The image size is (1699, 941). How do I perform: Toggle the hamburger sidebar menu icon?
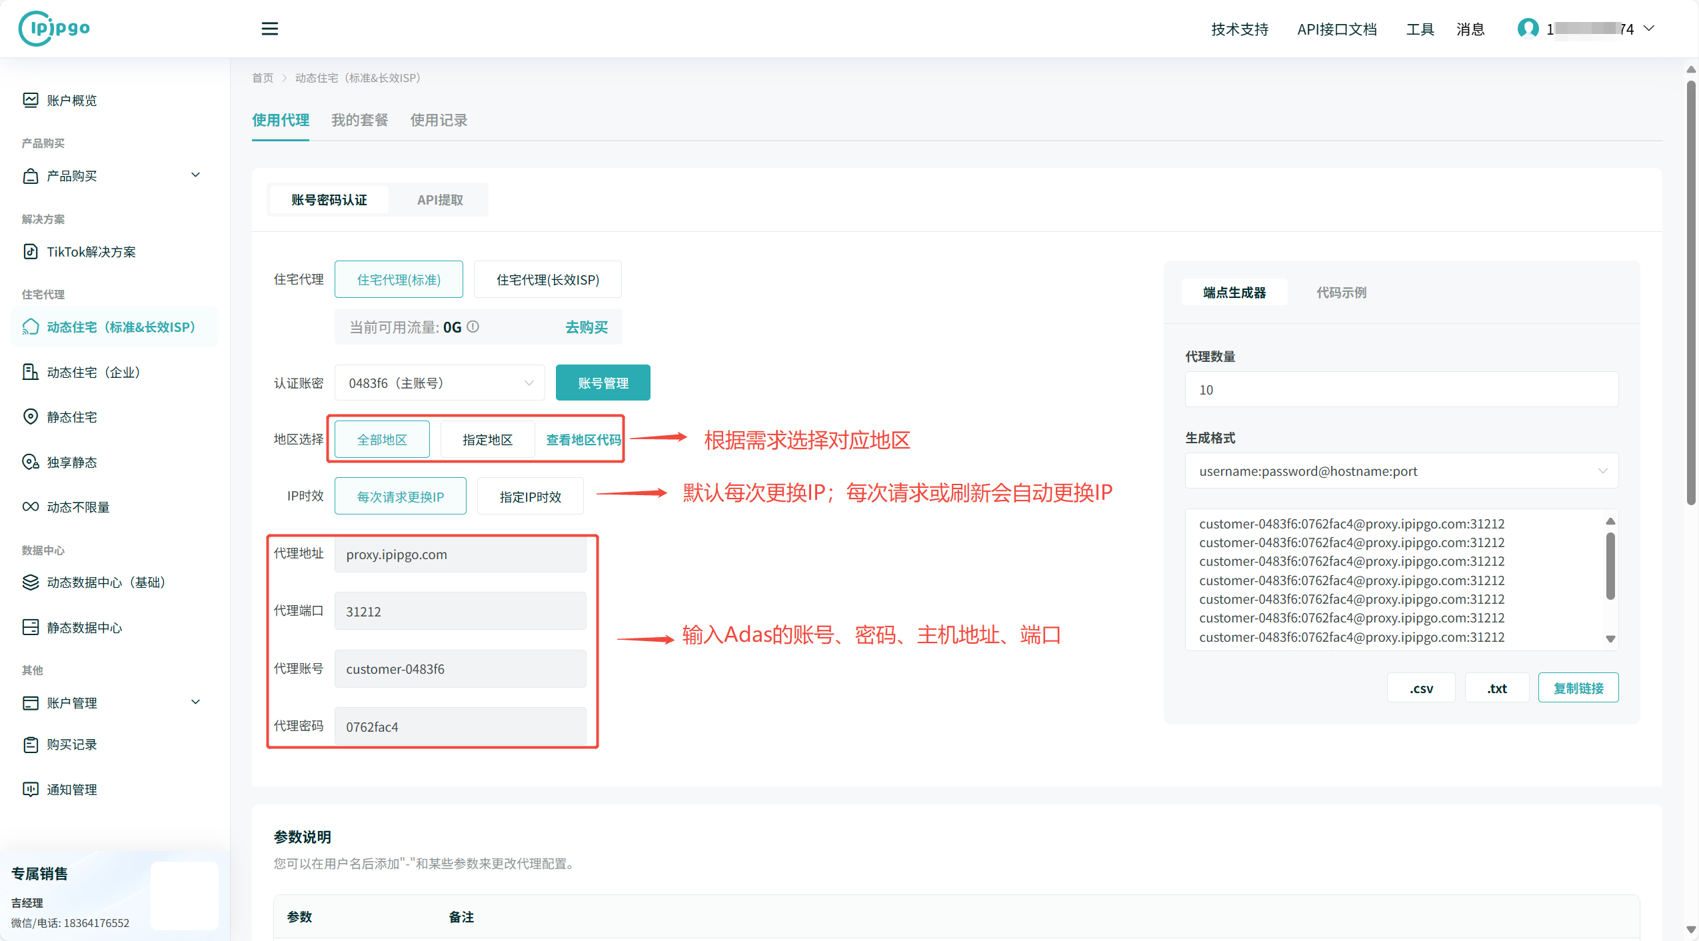pyautogui.click(x=269, y=29)
